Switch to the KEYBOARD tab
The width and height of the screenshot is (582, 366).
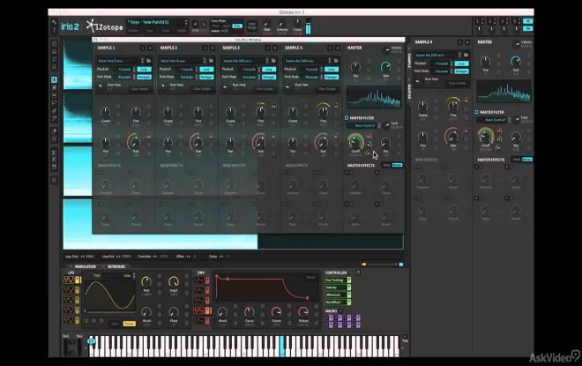click(116, 266)
